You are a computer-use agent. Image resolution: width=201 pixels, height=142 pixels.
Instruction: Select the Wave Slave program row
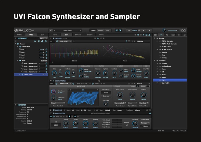[31, 75]
